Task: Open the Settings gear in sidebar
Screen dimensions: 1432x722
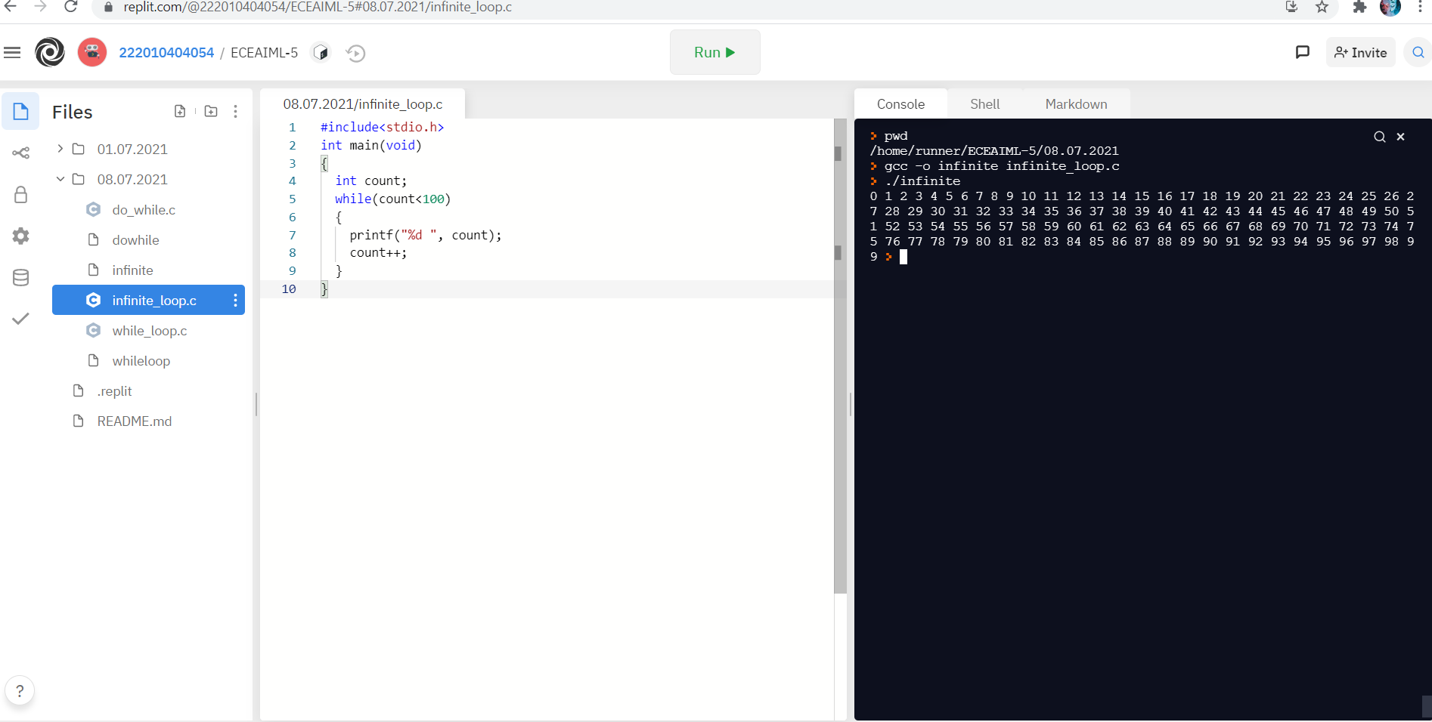Action: (20, 236)
